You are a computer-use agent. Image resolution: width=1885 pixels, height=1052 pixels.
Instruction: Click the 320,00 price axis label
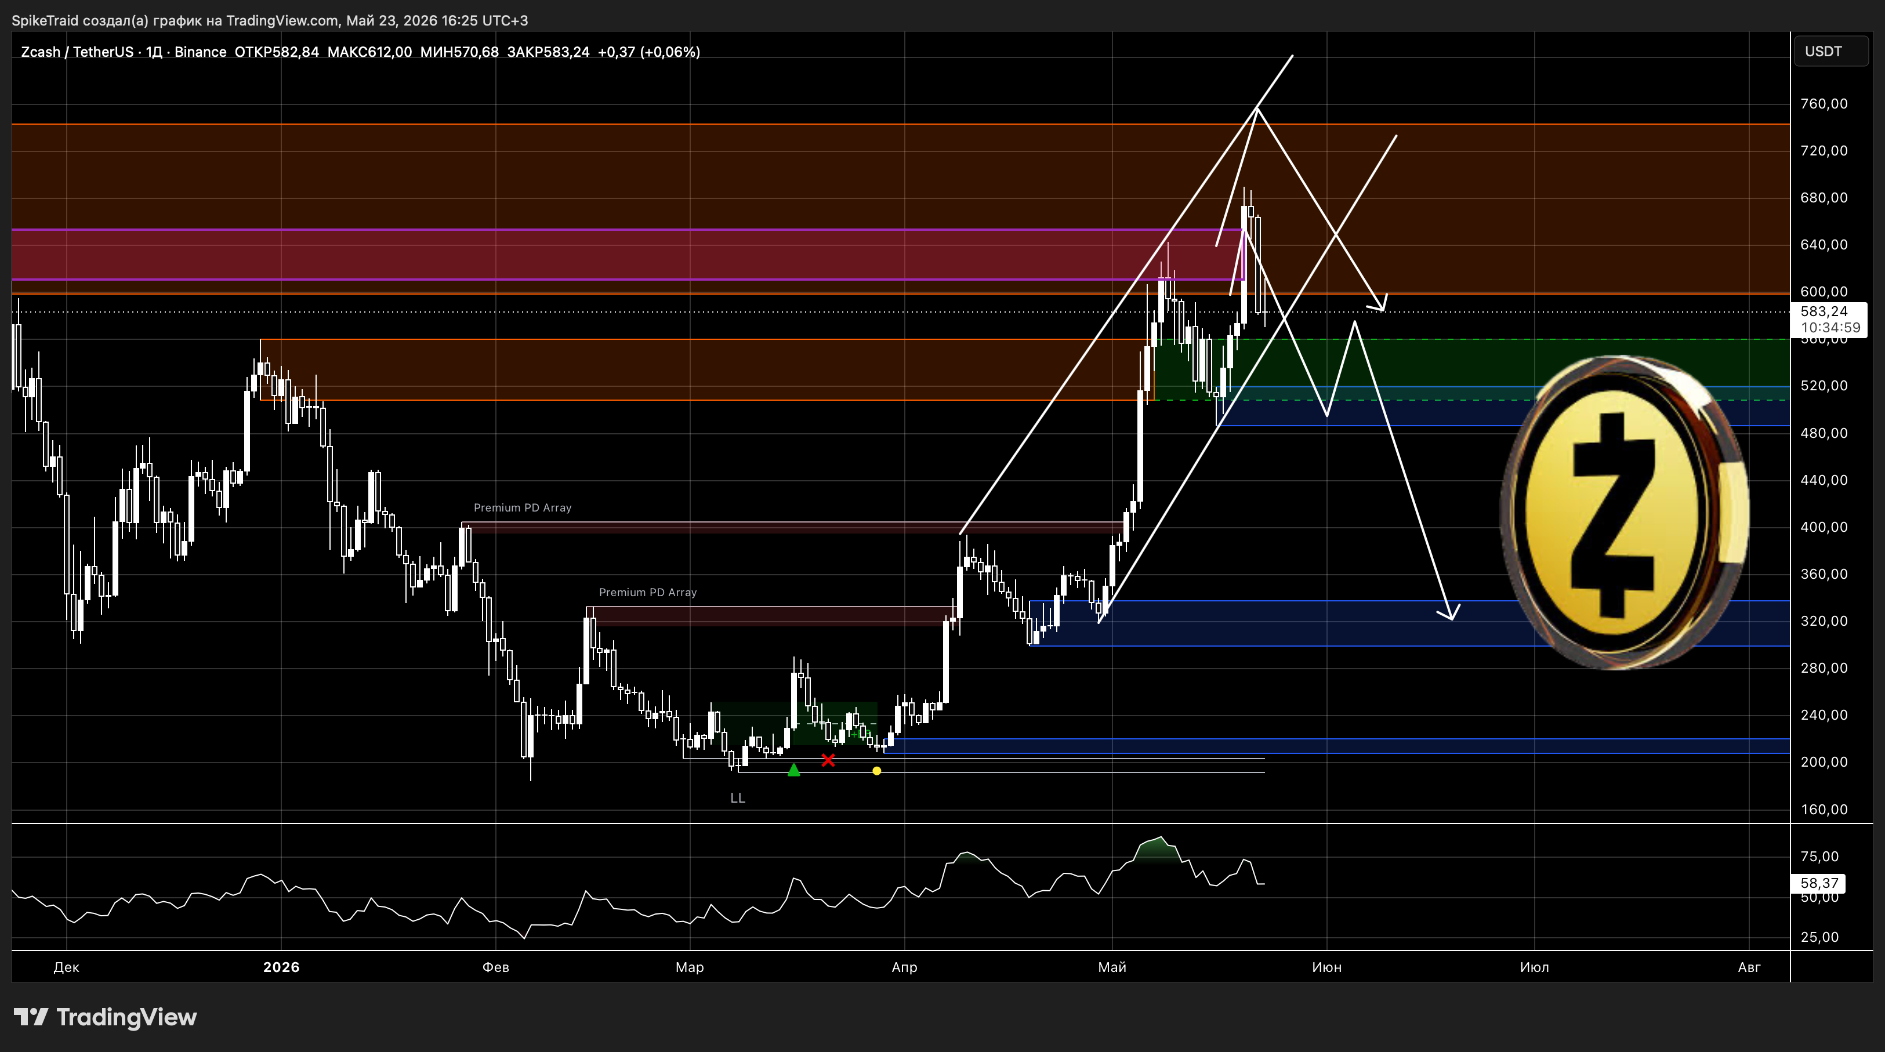(1824, 621)
